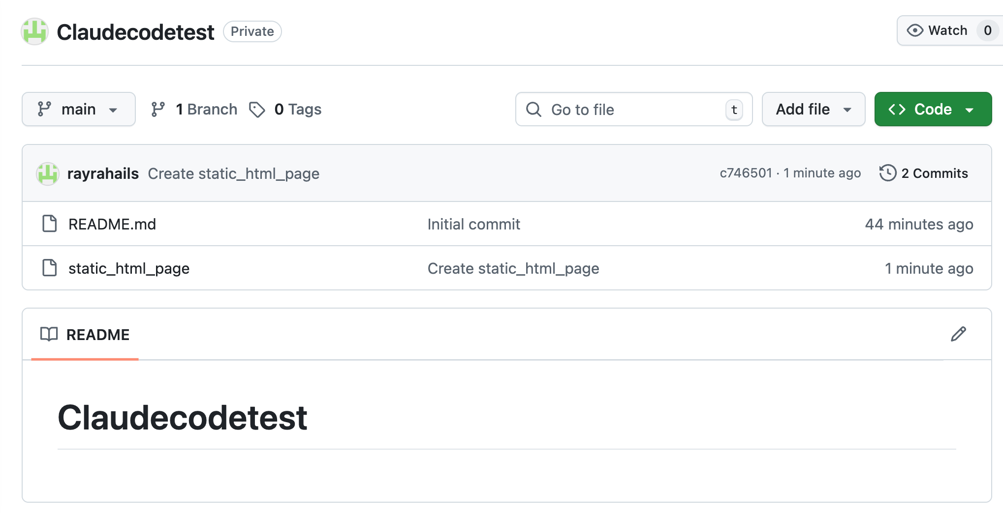Click the Claudecodetest repository avatar icon
Viewport: 1003px width, 514px height.
34,32
